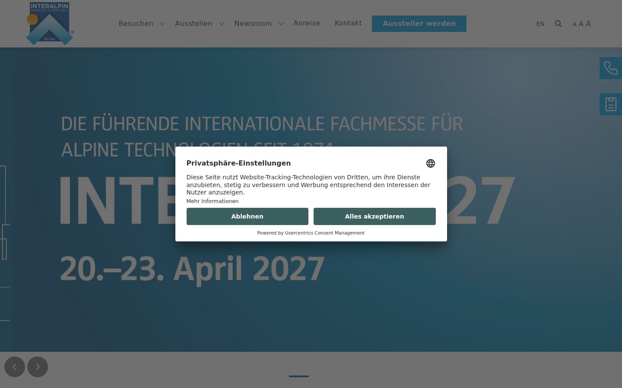Click the Aussteller werden button

419,24
